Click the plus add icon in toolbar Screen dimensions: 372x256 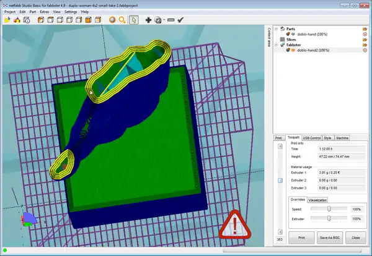148,20
